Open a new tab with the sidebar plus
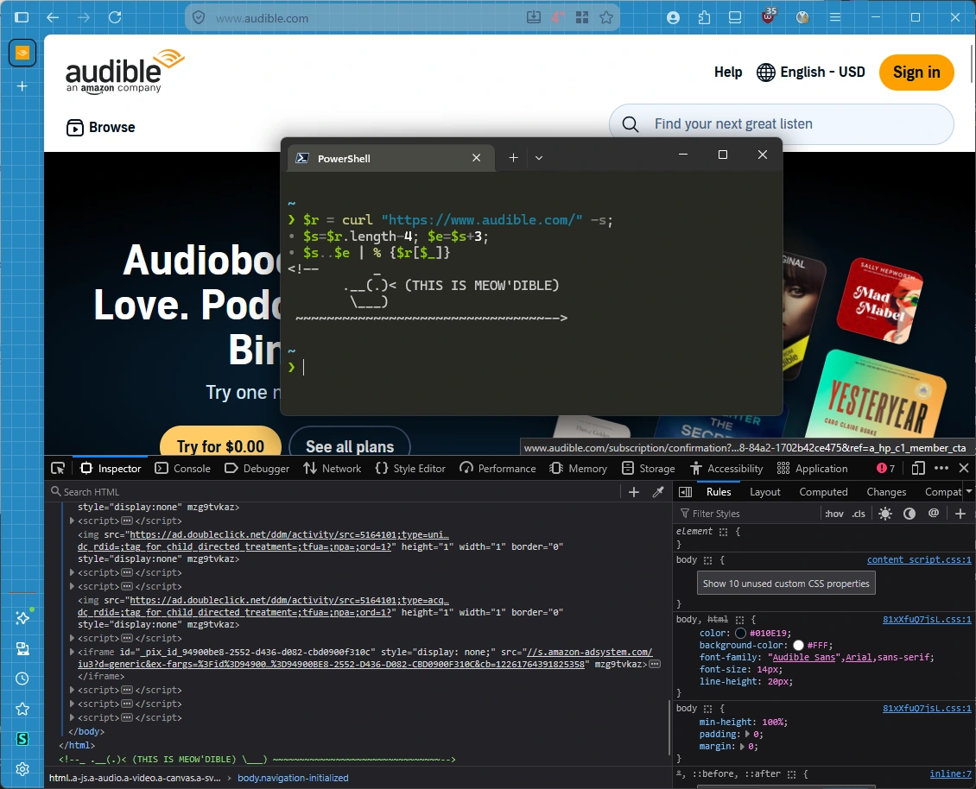This screenshot has height=789, width=976. click(x=22, y=85)
